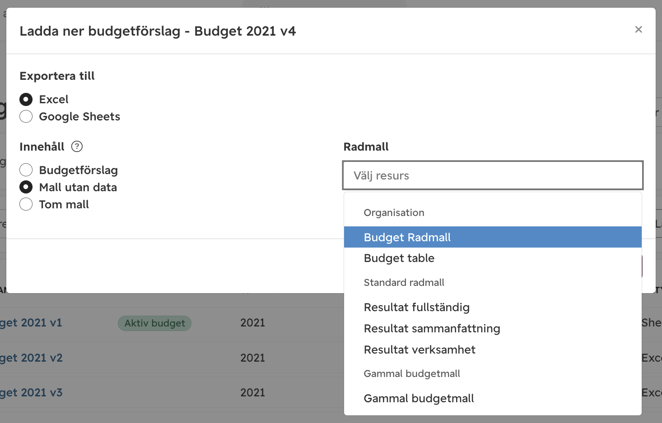Click the Radmall label
Viewport: 662px width, 423px height.
click(366, 147)
